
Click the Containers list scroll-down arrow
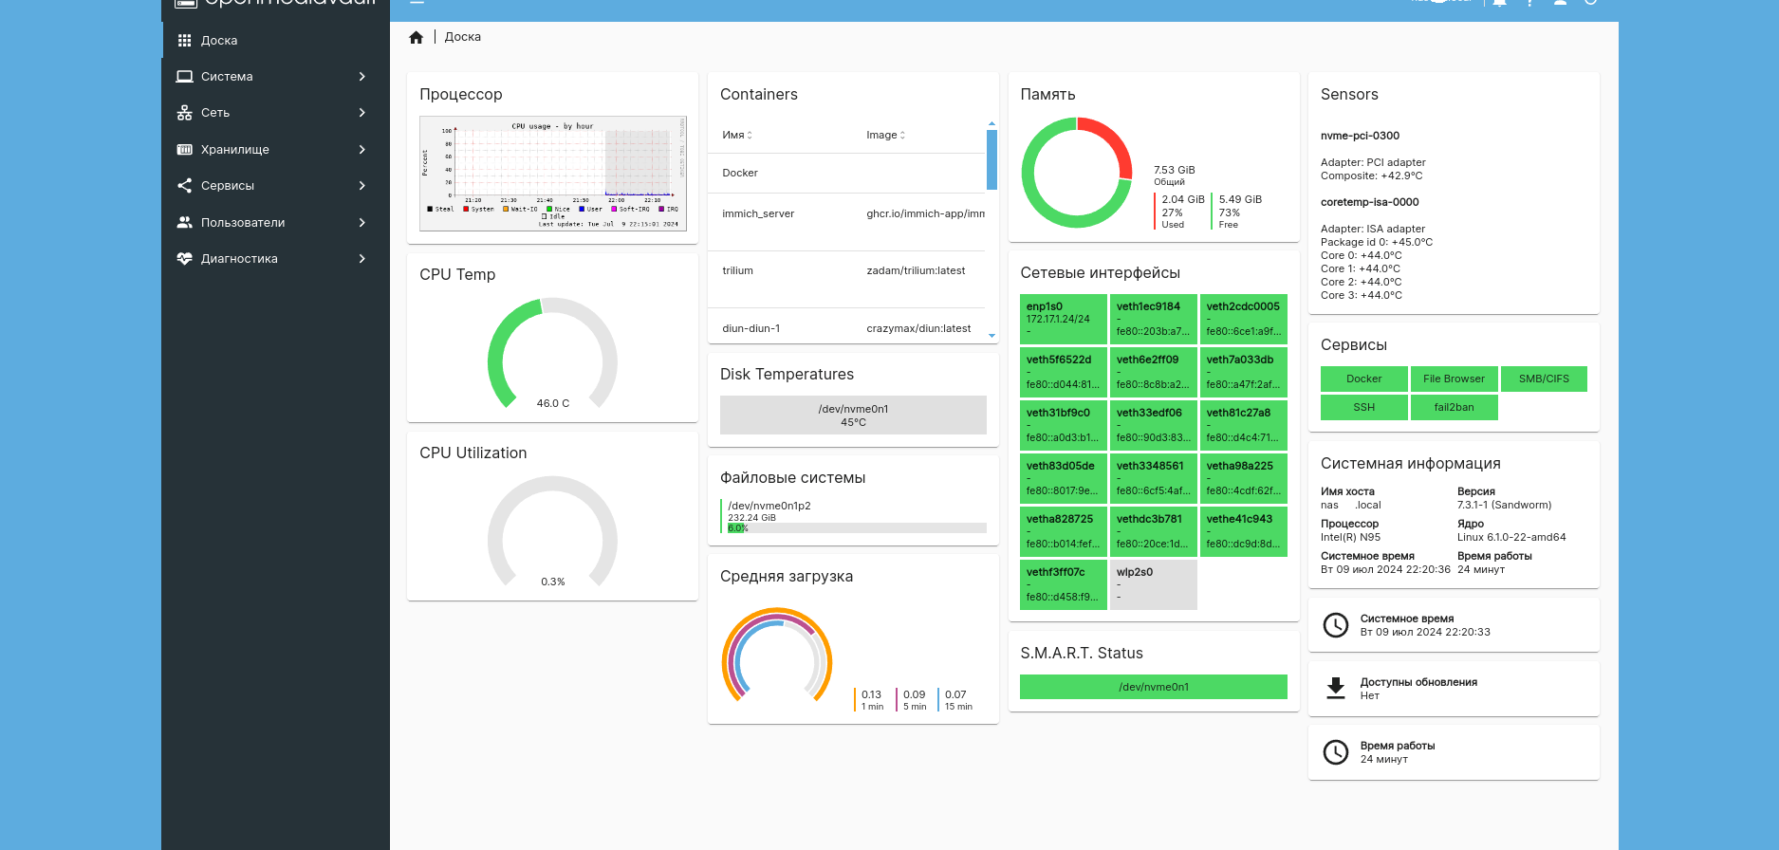(x=991, y=336)
